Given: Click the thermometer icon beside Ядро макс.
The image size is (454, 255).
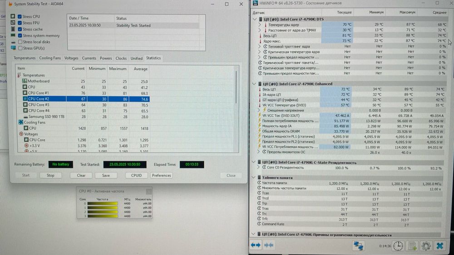Looking at the screenshot, I should [x=260, y=41].
